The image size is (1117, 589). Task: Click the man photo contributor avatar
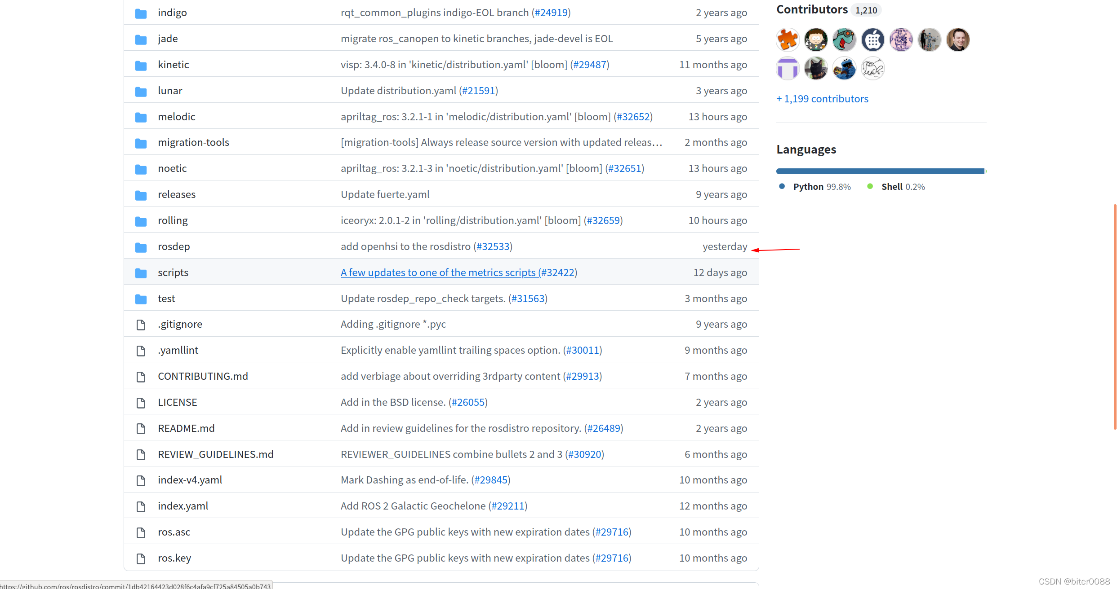coord(958,40)
